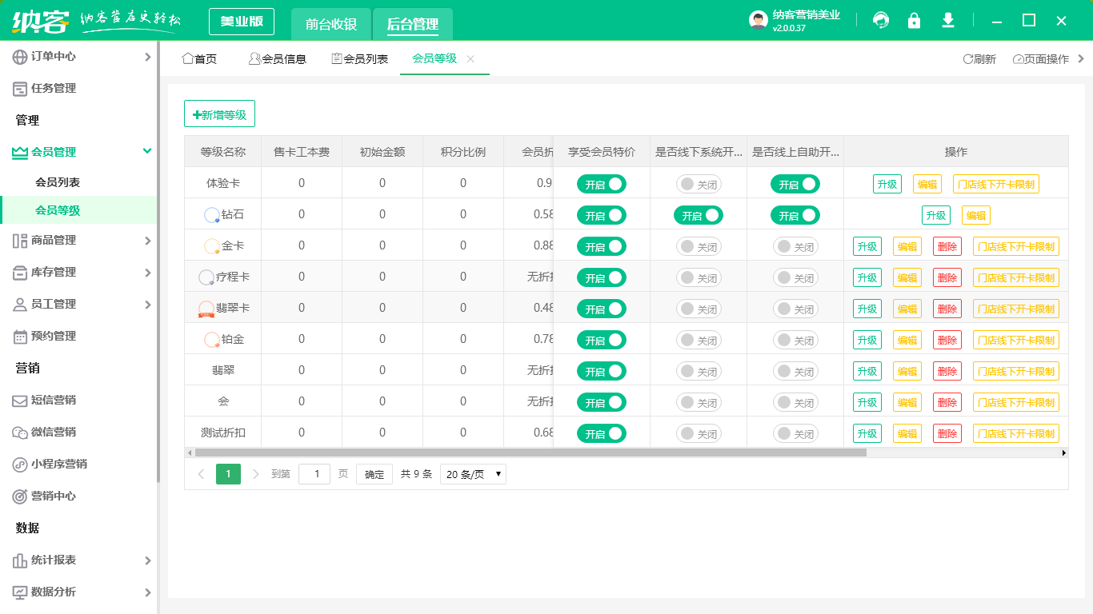
Task: Turn off 钻石 offline system opening toggle
Action: pyautogui.click(x=698, y=215)
